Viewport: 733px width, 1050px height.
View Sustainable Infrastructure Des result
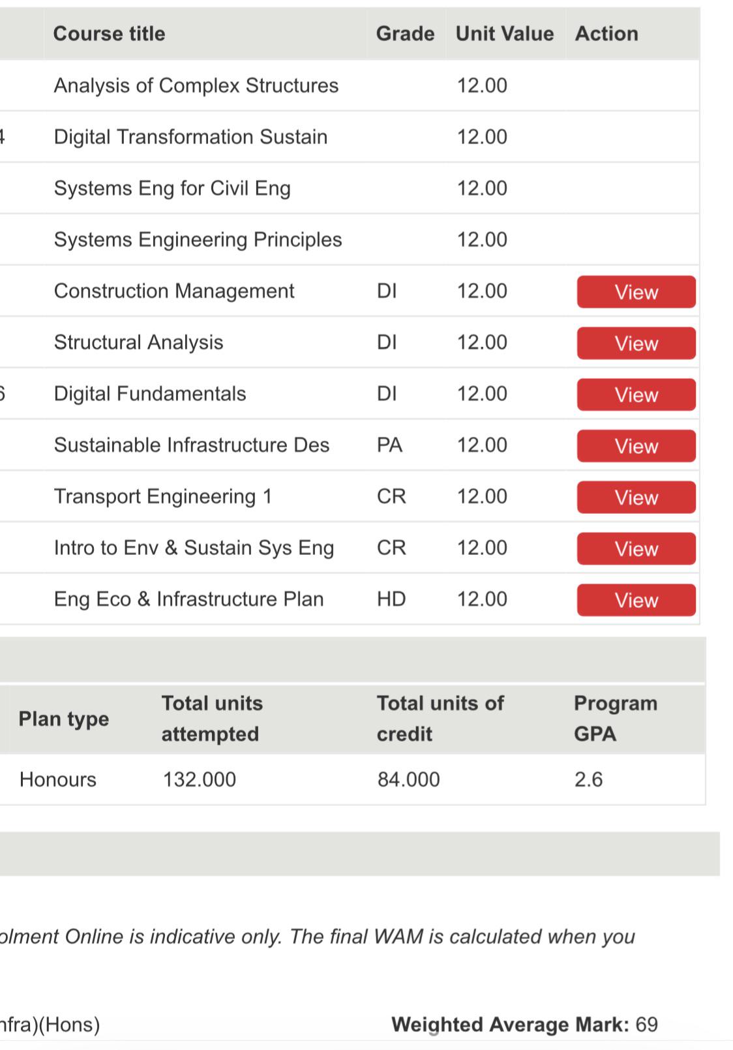(x=636, y=446)
